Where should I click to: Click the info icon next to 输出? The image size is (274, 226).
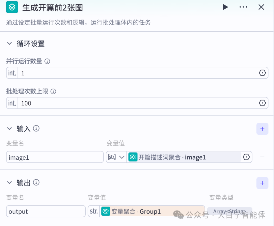[36, 183]
